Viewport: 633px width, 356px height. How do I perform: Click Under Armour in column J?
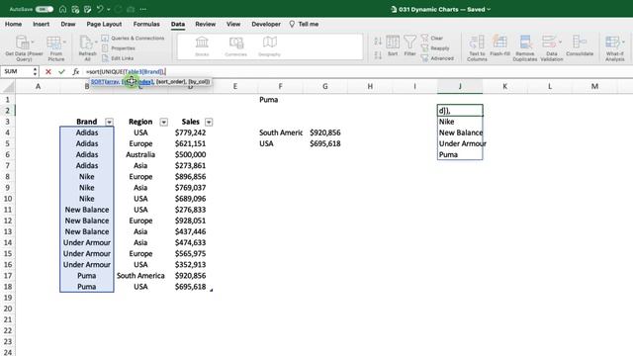(460, 143)
